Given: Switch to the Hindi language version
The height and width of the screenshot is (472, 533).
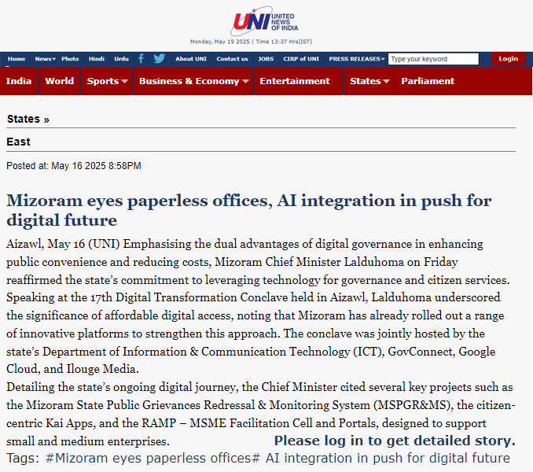Looking at the screenshot, I should [96, 59].
